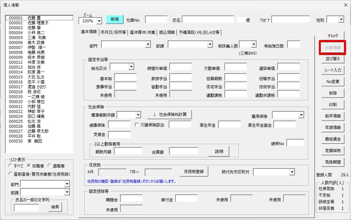Screen dimensions: 351x220
Task: Click the 検索 button
Action: [55, 207]
